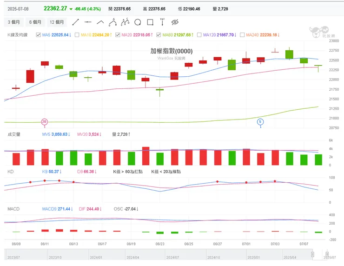344x266 pixels.
Task: Click the MV20 3,524 value
Action: pos(89,134)
